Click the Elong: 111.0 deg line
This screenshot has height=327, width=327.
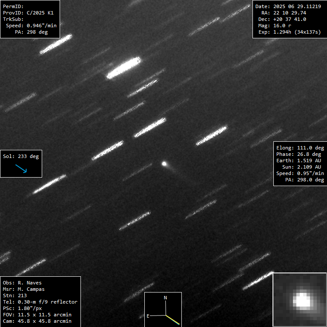click(x=300, y=148)
